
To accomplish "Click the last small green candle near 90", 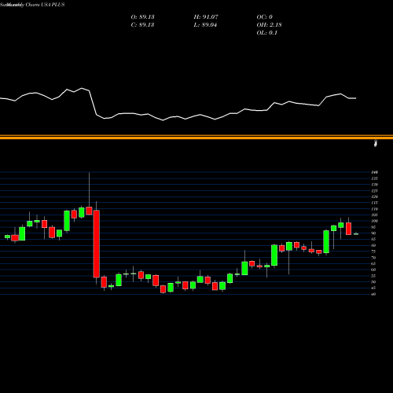I will coord(356,233).
